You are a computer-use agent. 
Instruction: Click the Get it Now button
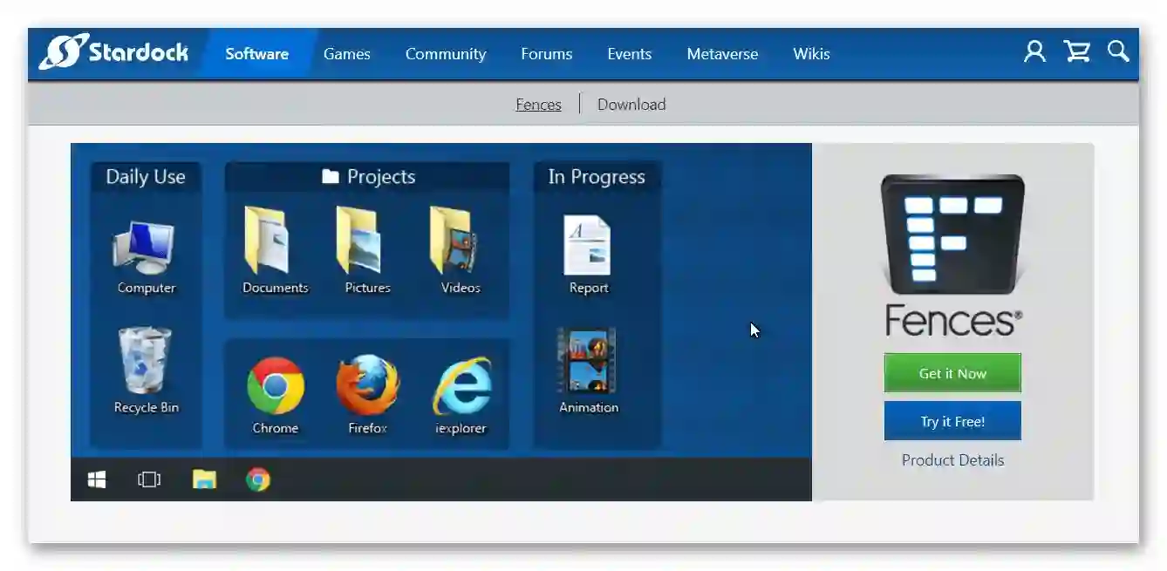(952, 373)
